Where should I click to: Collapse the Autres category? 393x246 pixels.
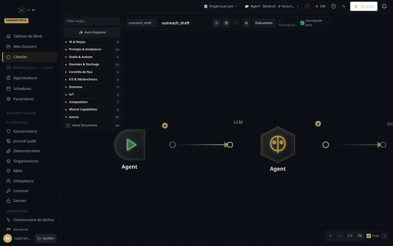coord(92,117)
